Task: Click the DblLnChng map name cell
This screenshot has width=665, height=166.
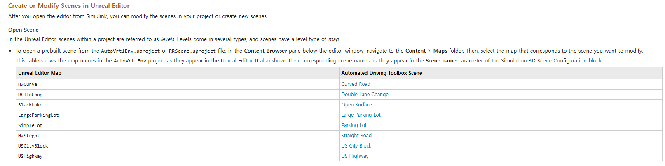Action: coord(178,95)
